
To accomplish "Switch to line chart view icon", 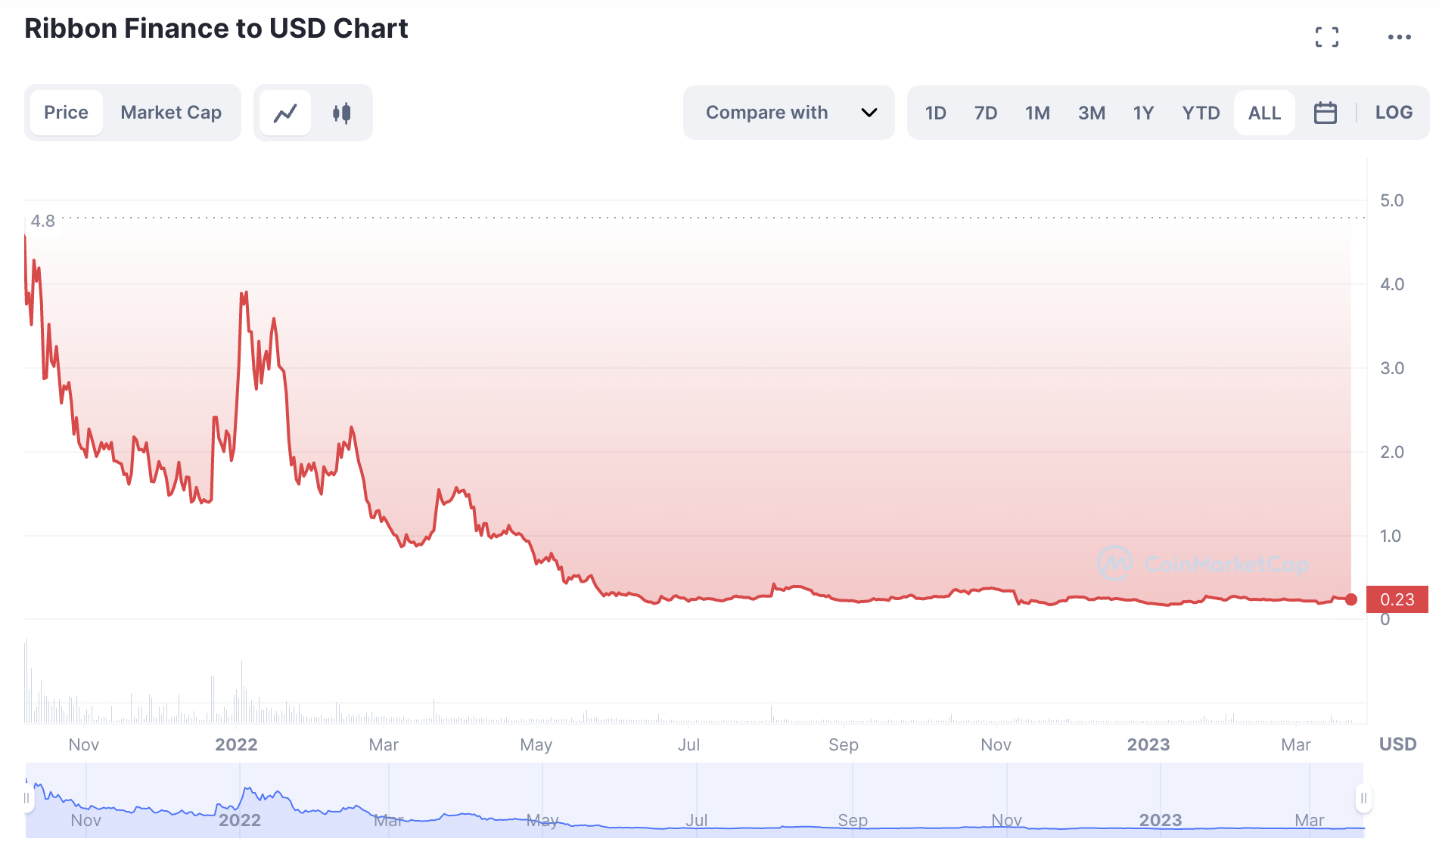I will tap(285, 113).
